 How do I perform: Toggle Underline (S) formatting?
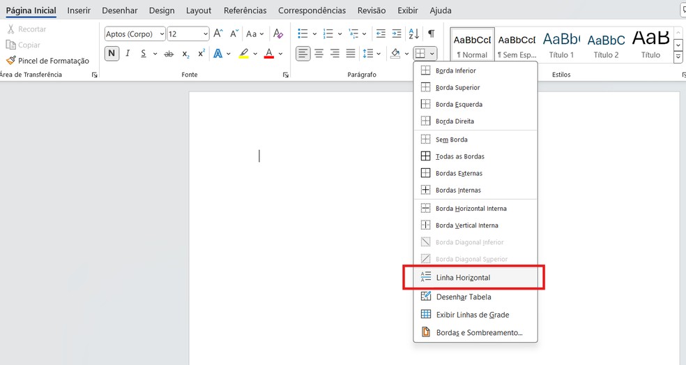point(143,54)
